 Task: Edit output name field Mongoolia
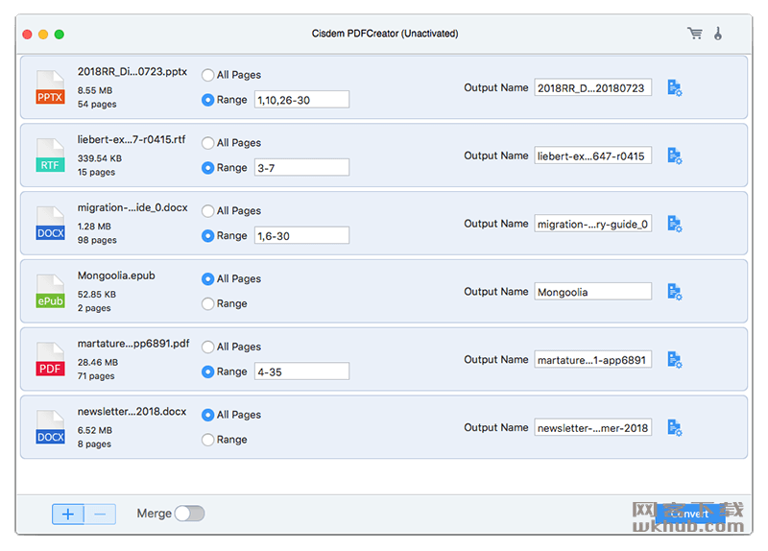click(592, 293)
